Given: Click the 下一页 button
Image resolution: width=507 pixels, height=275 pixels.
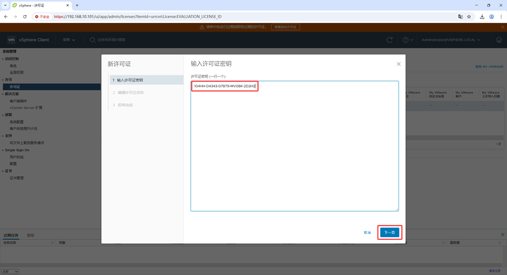Looking at the screenshot, I should coord(389,233).
